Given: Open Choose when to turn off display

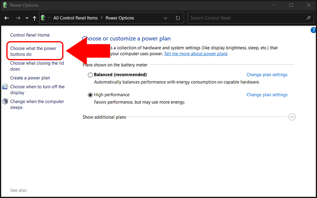Looking at the screenshot, I should [37, 90].
